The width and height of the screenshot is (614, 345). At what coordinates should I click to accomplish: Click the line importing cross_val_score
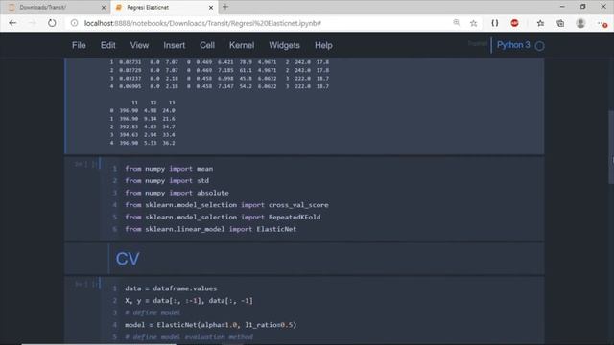click(x=226, y=205)
